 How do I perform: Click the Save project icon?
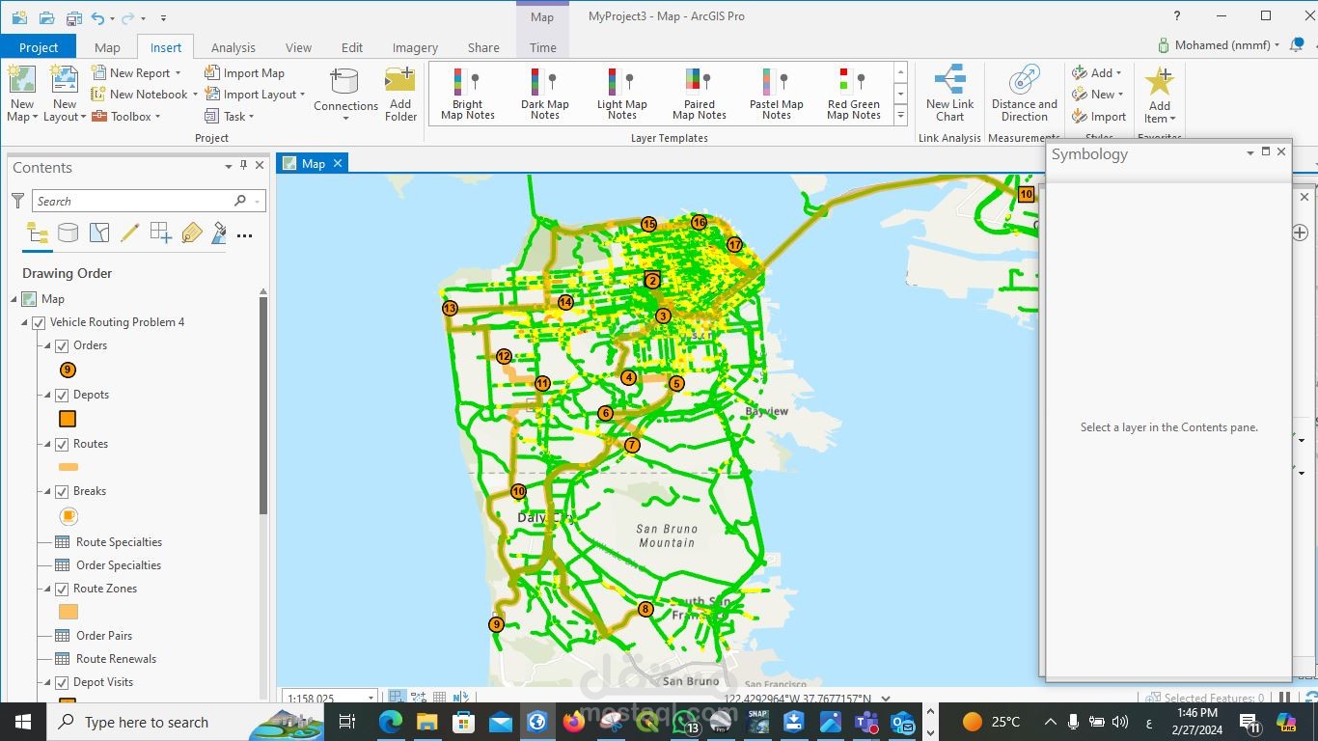coord(74,17)
